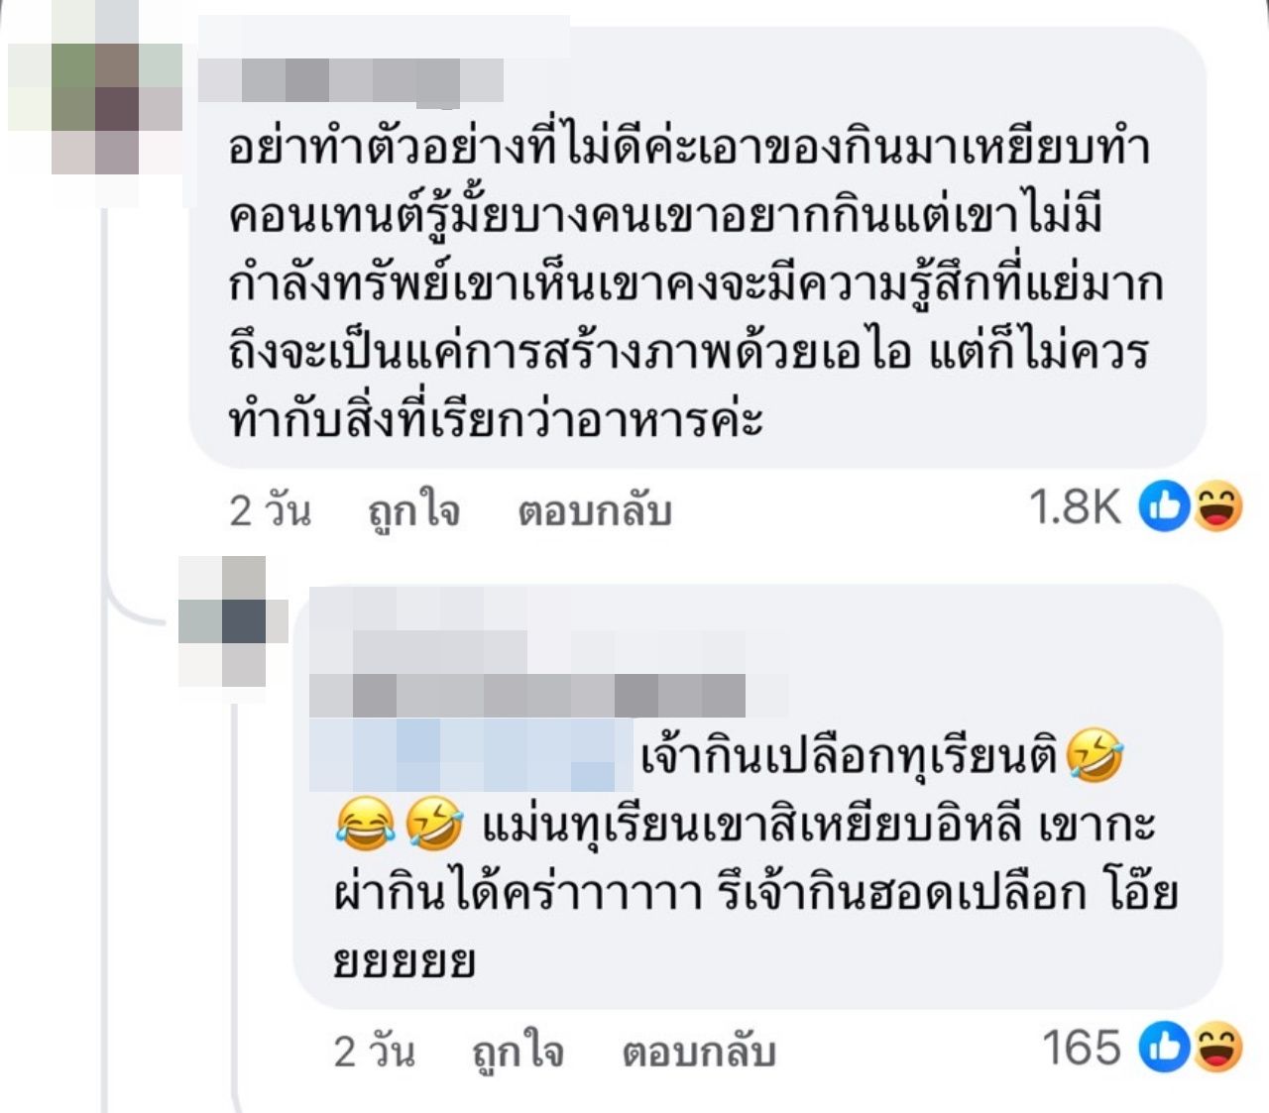
Task: Click the first comment's '2 วัน' timestamp
Action: pos(270,510)
